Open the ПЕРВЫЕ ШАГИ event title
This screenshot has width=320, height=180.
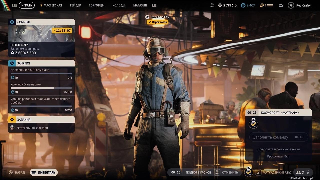tap(19, 45)
